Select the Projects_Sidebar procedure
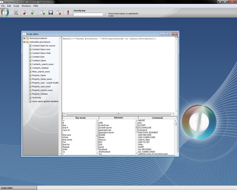This screenshot has height=190, width=237. (40, 94)
